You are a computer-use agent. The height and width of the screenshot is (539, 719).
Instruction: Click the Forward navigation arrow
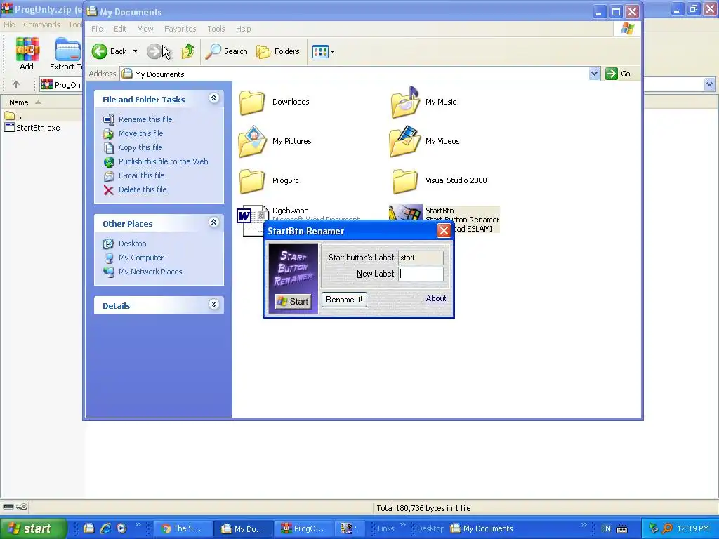click(154, 51)
